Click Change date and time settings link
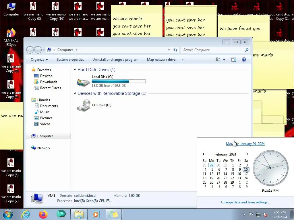Viewport: 294px width, 220px height. pyautogui.click(x=245, y=202)
